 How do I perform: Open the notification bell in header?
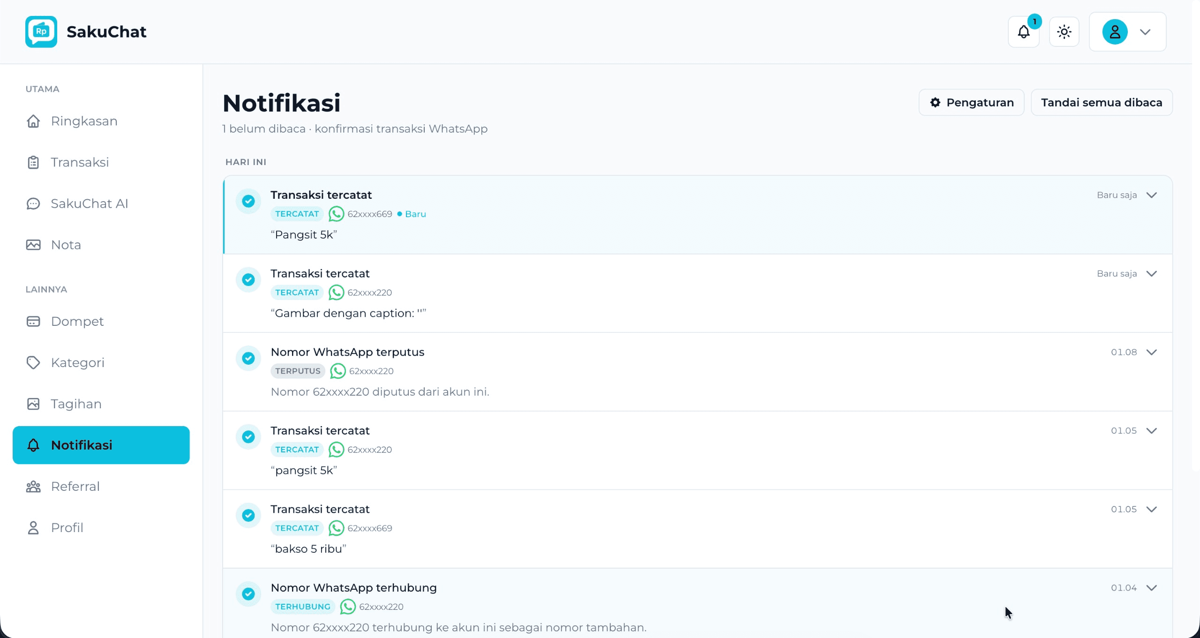point(1024,32)
